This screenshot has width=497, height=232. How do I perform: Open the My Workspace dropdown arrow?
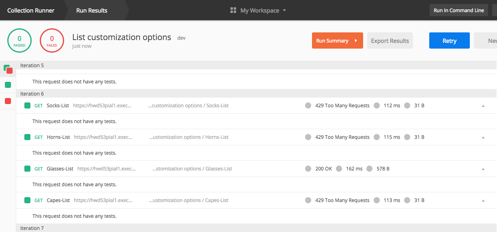(x=284, y=11)
